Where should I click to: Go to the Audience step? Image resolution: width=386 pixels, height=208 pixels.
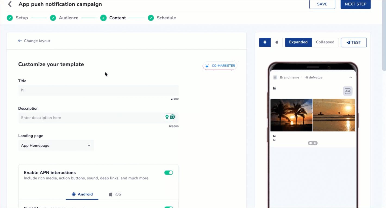[68, 18]
